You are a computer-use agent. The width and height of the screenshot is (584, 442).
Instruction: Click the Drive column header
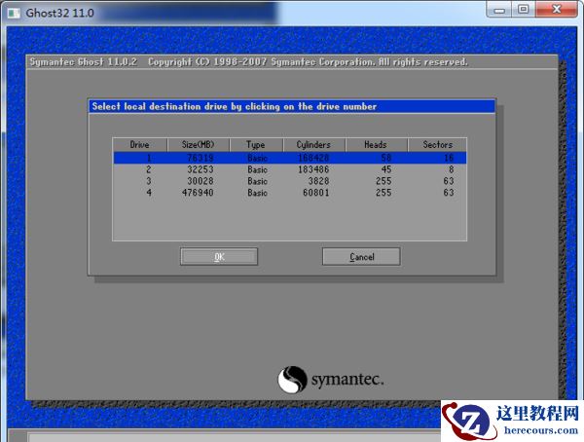(139, 145)
